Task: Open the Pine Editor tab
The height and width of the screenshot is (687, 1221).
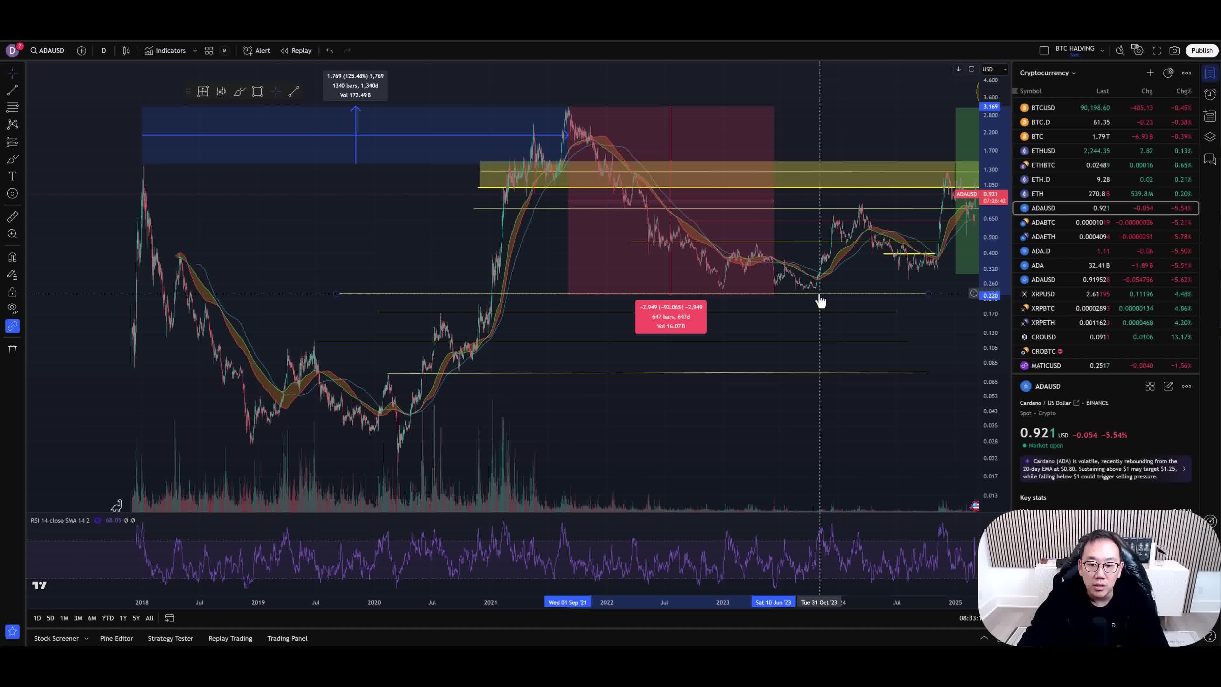Action: point(117,638)
